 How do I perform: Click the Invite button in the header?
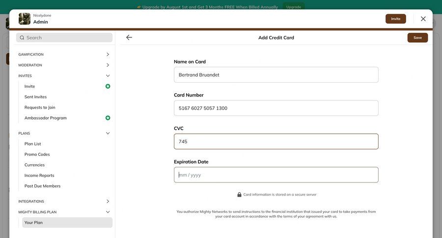pos(395,19)
